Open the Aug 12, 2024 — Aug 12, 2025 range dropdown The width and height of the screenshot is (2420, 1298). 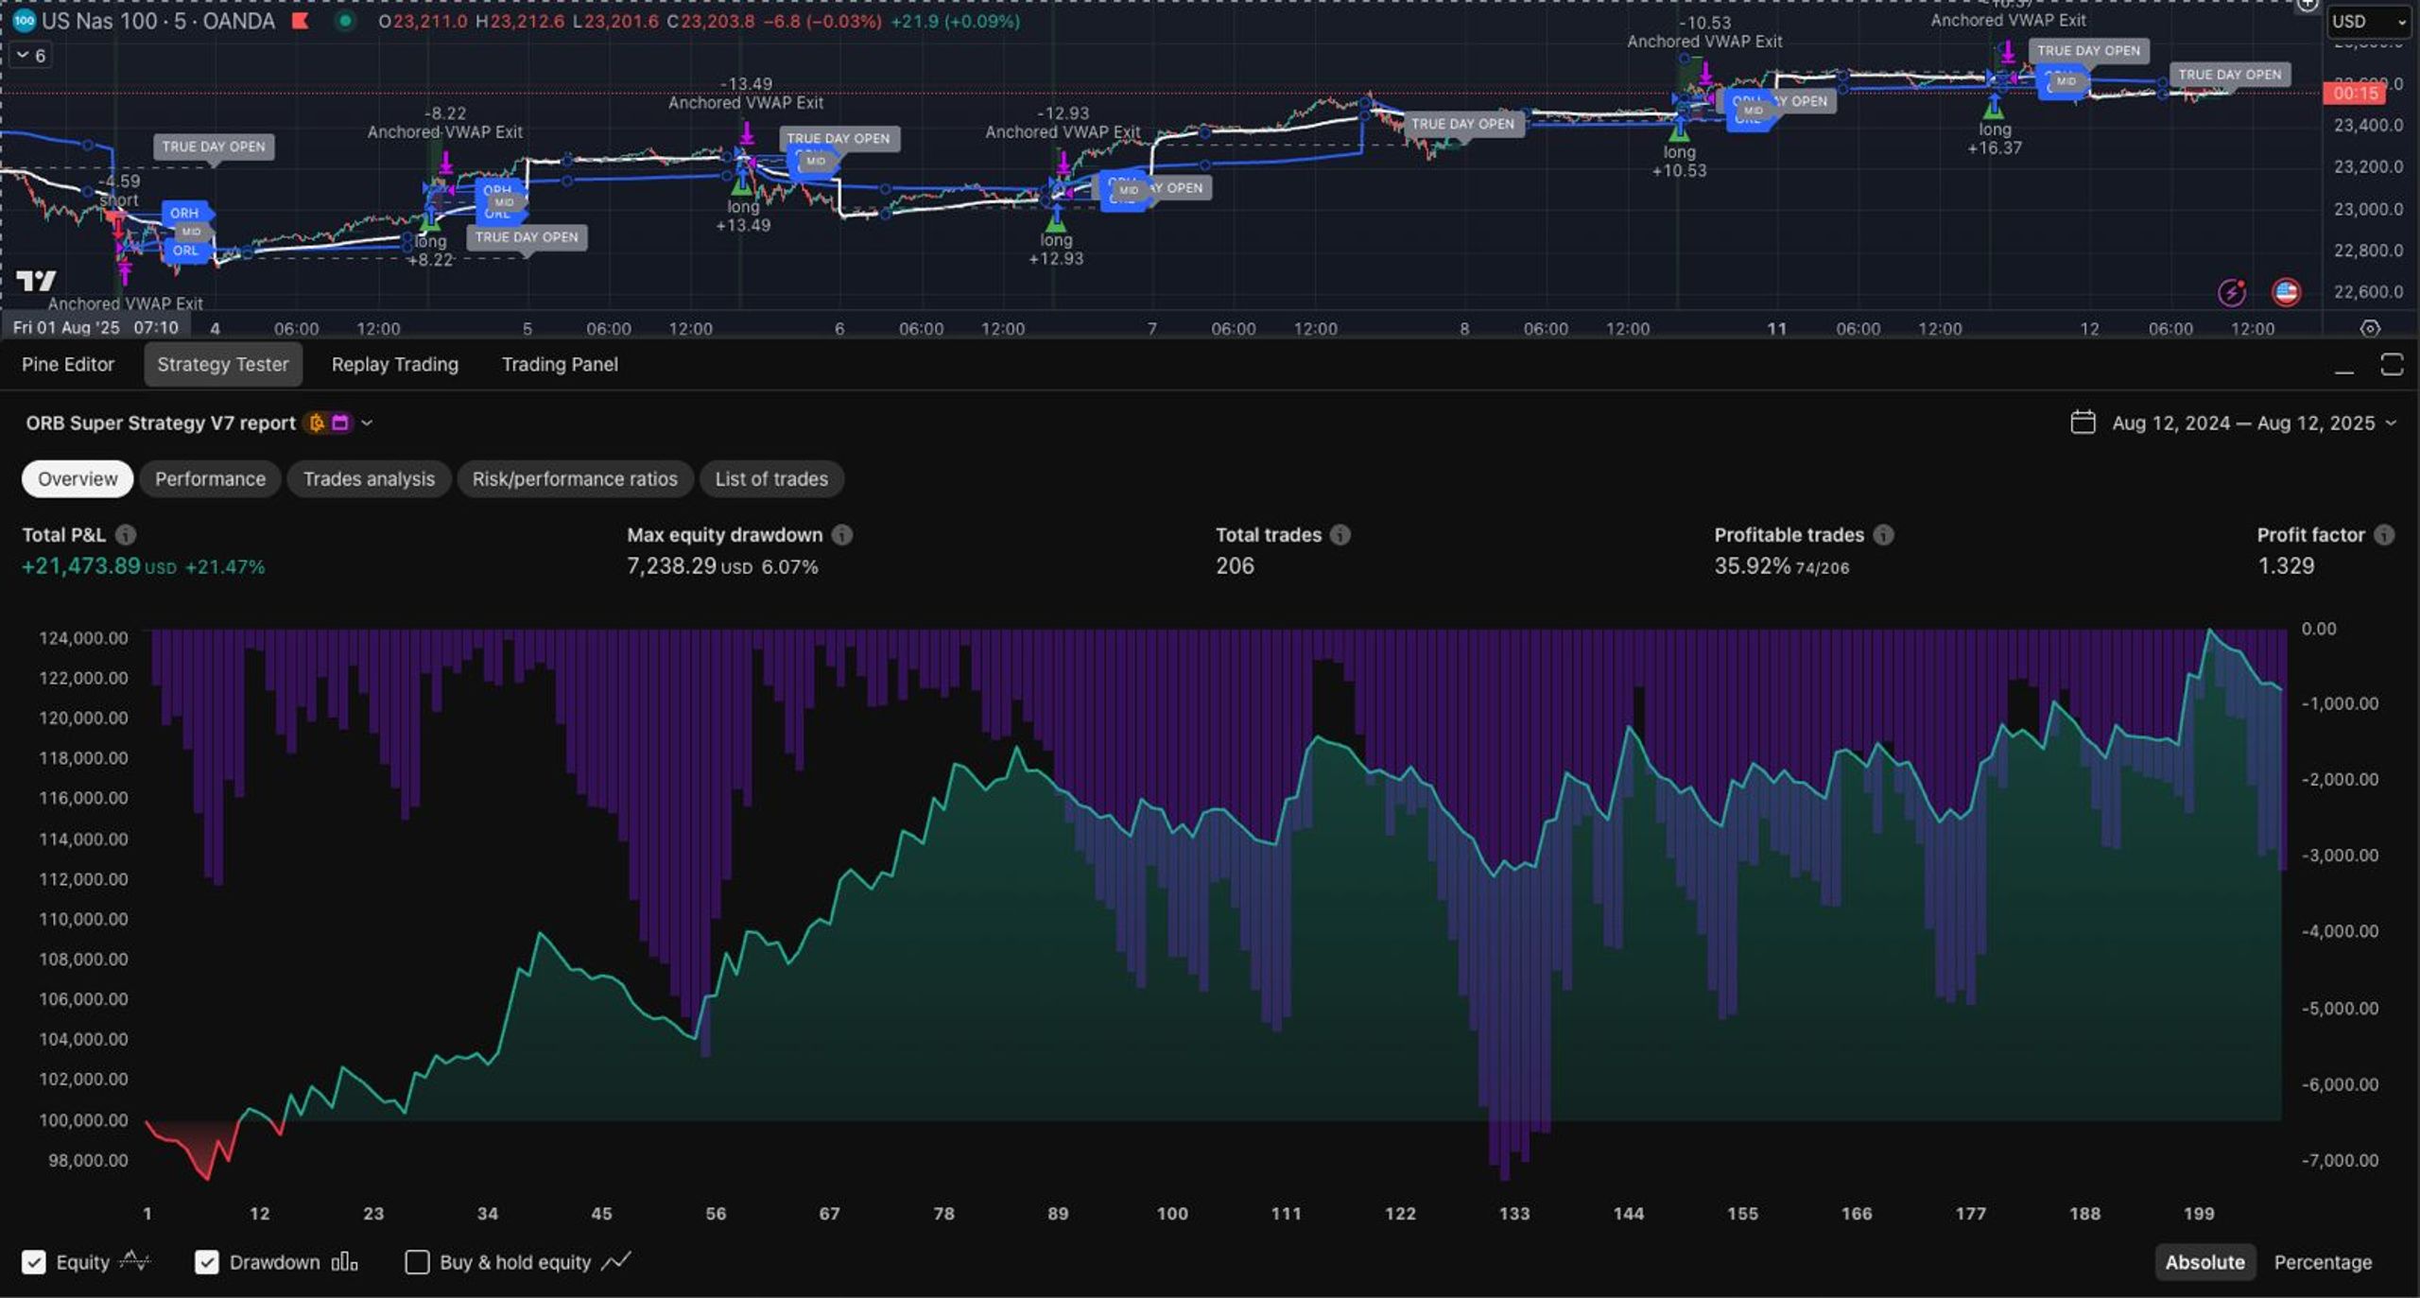point(2233,423)
